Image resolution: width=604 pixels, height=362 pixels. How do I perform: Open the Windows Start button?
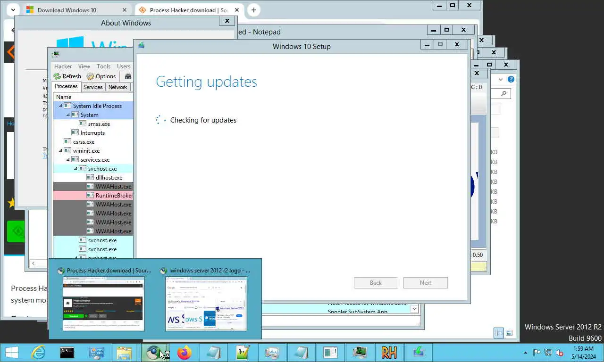(11, 353)
